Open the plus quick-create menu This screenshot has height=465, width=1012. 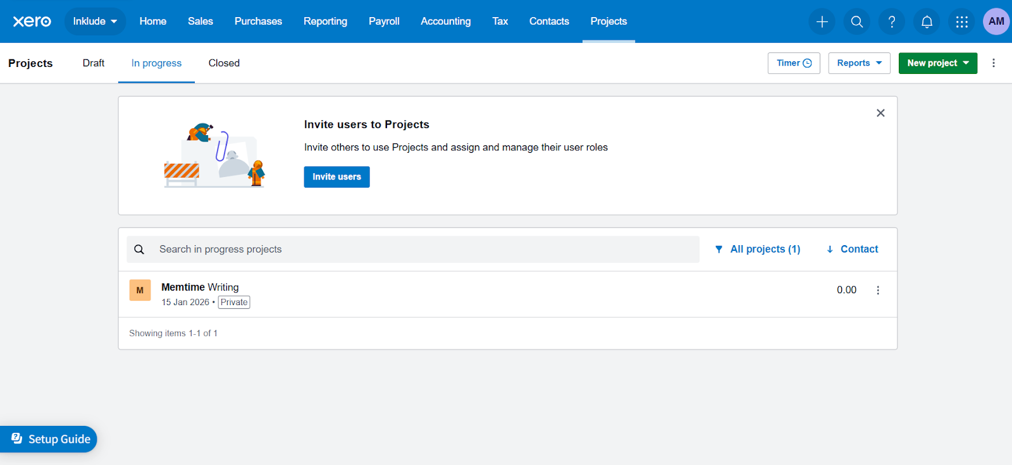[x=822, y=21]
